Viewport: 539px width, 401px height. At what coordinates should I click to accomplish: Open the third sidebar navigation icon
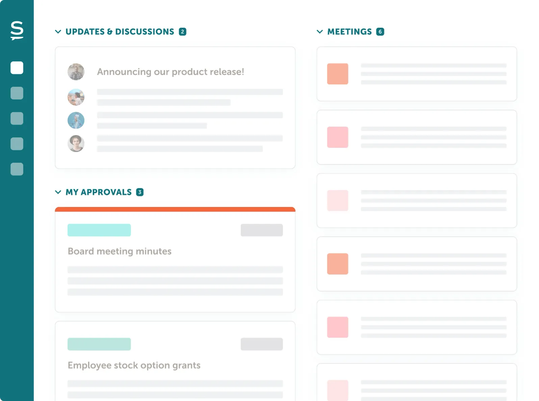click(x=17, y=118)
